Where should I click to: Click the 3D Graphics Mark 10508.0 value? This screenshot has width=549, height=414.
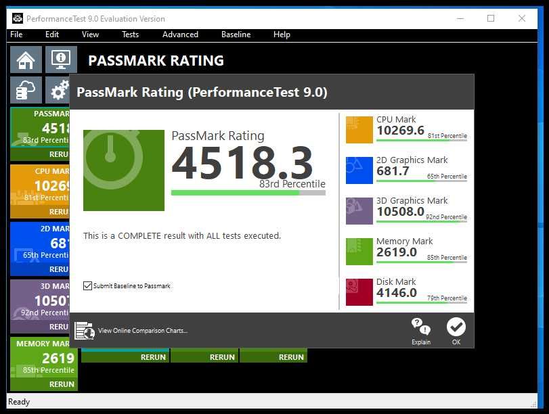coord(401,212)
